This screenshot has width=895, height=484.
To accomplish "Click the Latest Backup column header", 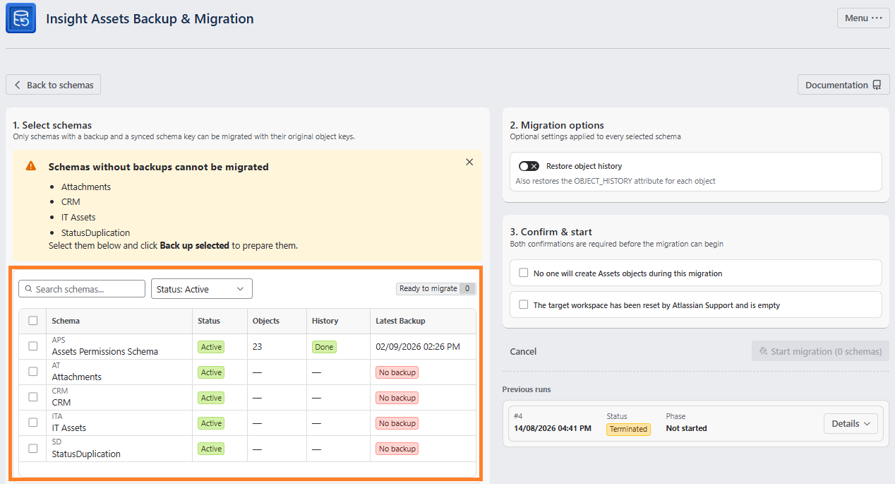I will click(x=400, y=321).
